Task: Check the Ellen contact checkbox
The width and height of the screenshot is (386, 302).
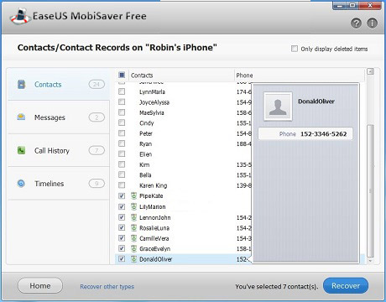Action: pyautogui.click(x=122, y=154)
